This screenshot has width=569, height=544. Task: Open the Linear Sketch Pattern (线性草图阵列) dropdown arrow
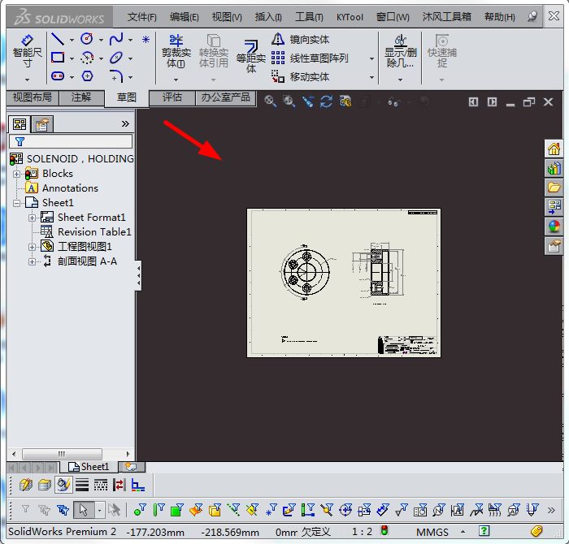point(372,58)
